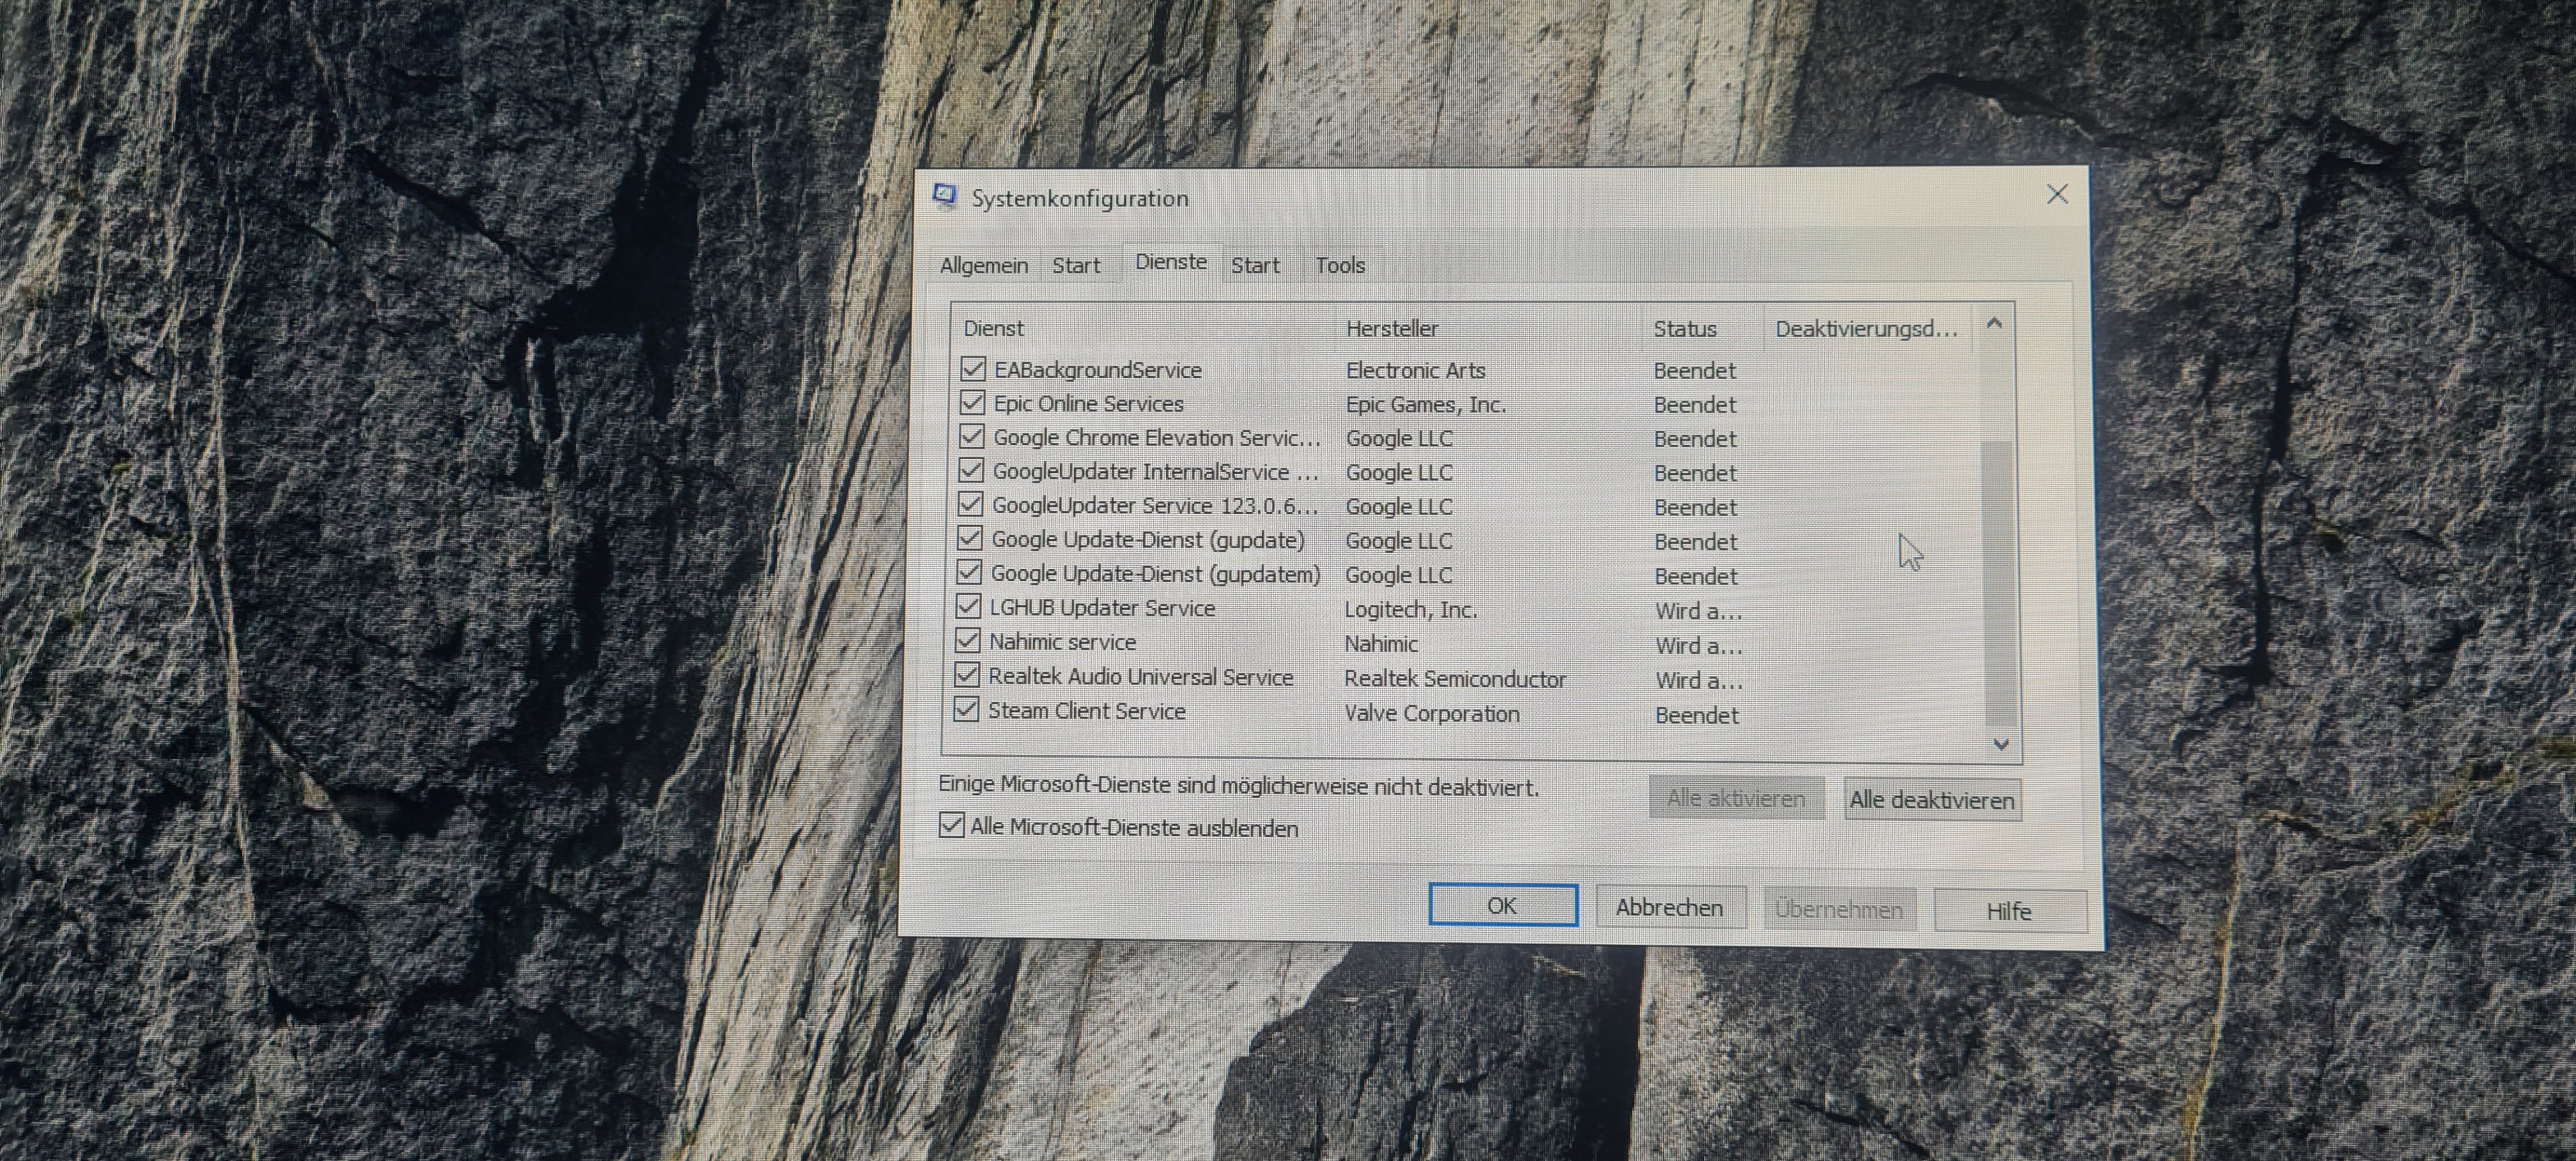Uncheck EABackgroundService checkbox
Image resolution: width=2576 pixels, height=1161 pixels.
(972, 369)
